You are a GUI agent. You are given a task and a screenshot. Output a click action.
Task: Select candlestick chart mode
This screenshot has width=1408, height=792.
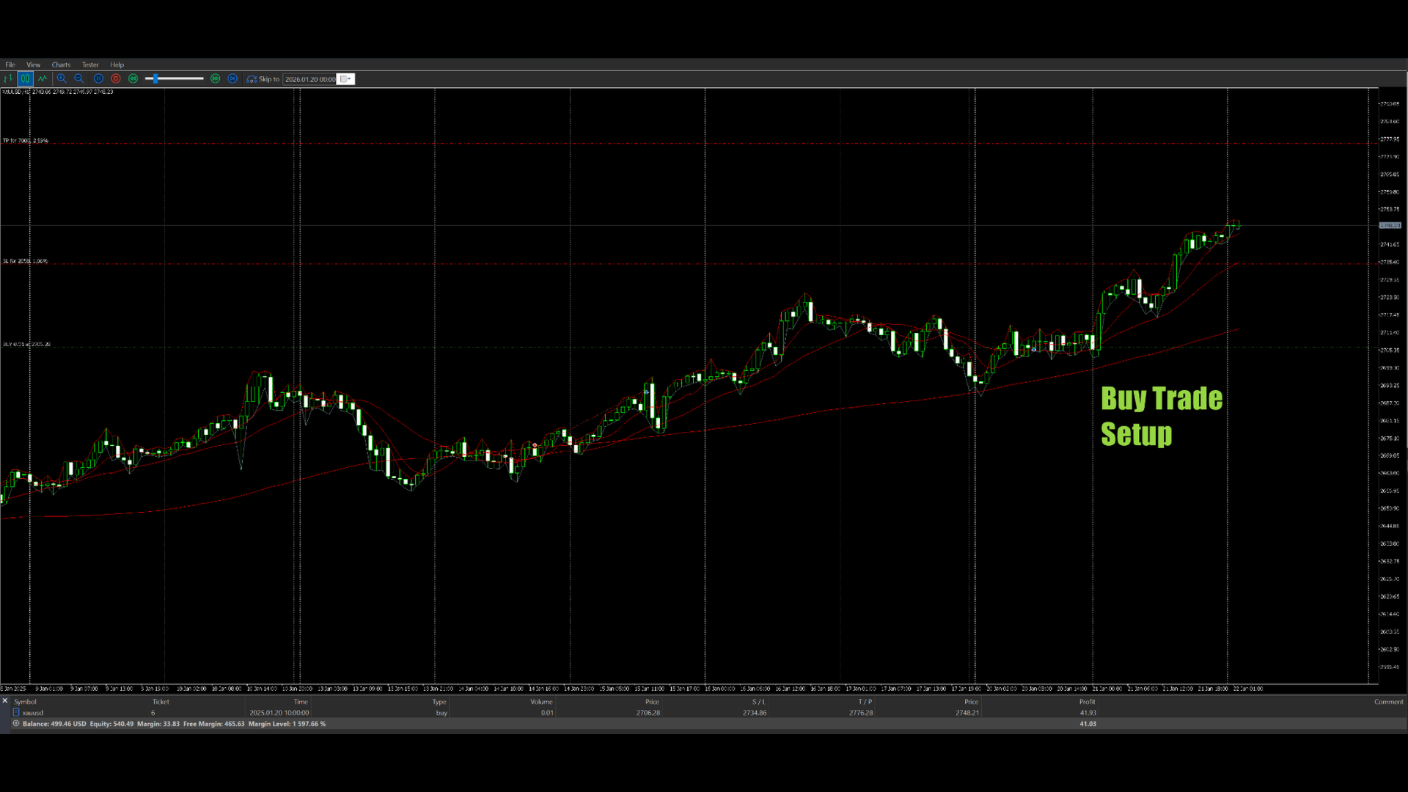(x=25, y=78)
